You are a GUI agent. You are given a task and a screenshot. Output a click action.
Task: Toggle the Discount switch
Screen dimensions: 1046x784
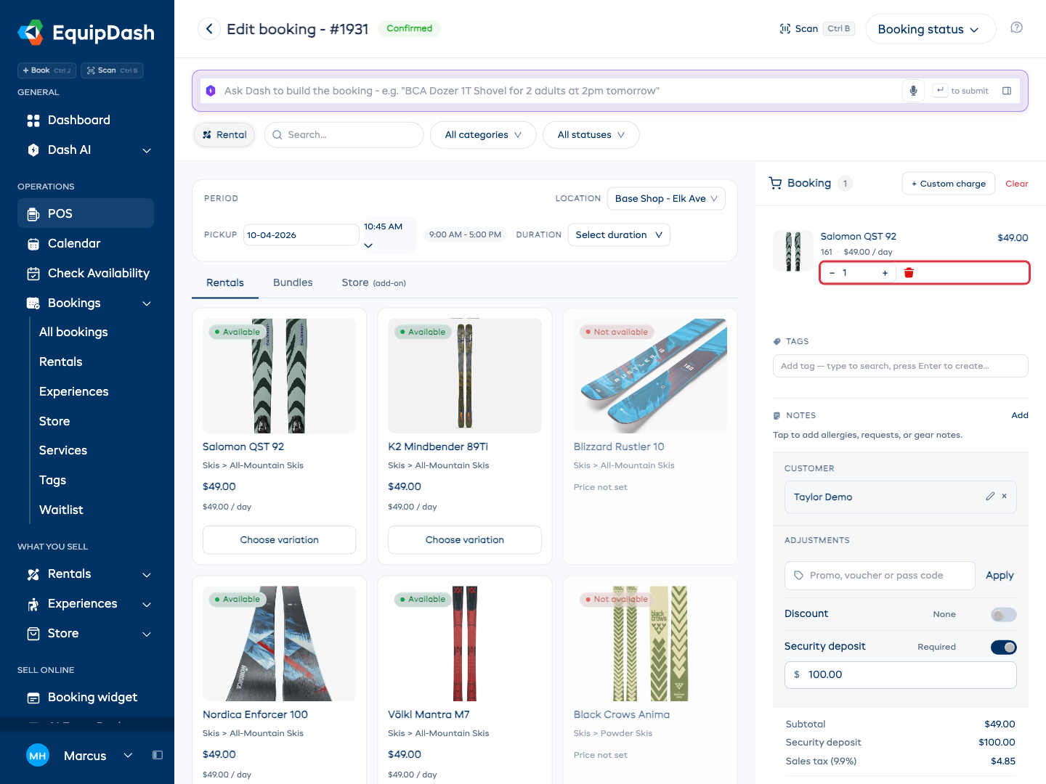[1003, 615]
